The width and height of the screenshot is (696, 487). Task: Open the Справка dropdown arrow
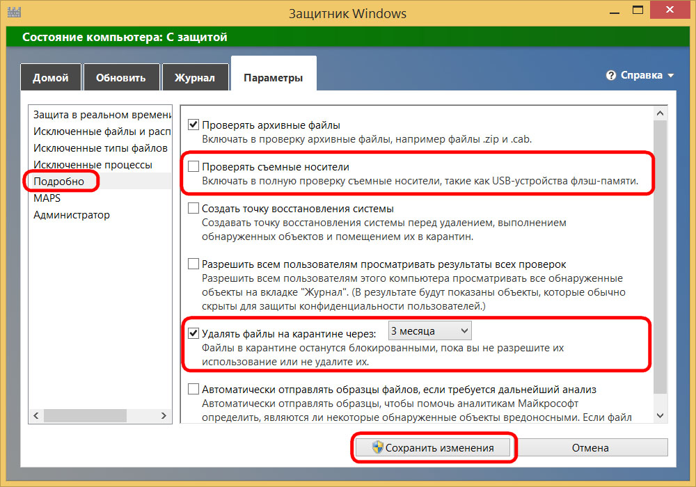(x=670, y=75)
